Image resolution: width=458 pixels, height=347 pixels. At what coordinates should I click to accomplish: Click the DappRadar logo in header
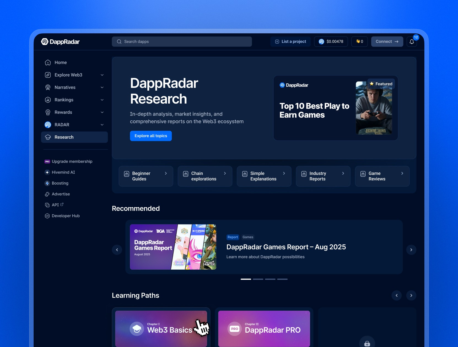click(x=60, y=42)
